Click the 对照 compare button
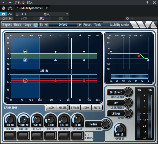Screen dimensions: 158x144 point(24,19)
